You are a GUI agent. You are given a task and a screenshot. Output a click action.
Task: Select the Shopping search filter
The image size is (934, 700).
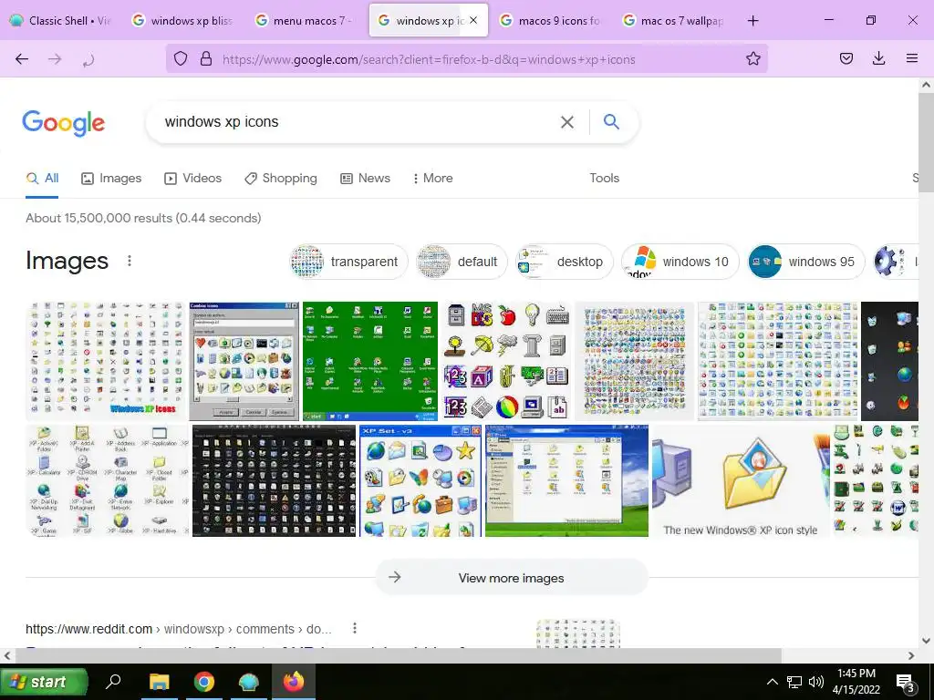(281, 178)
